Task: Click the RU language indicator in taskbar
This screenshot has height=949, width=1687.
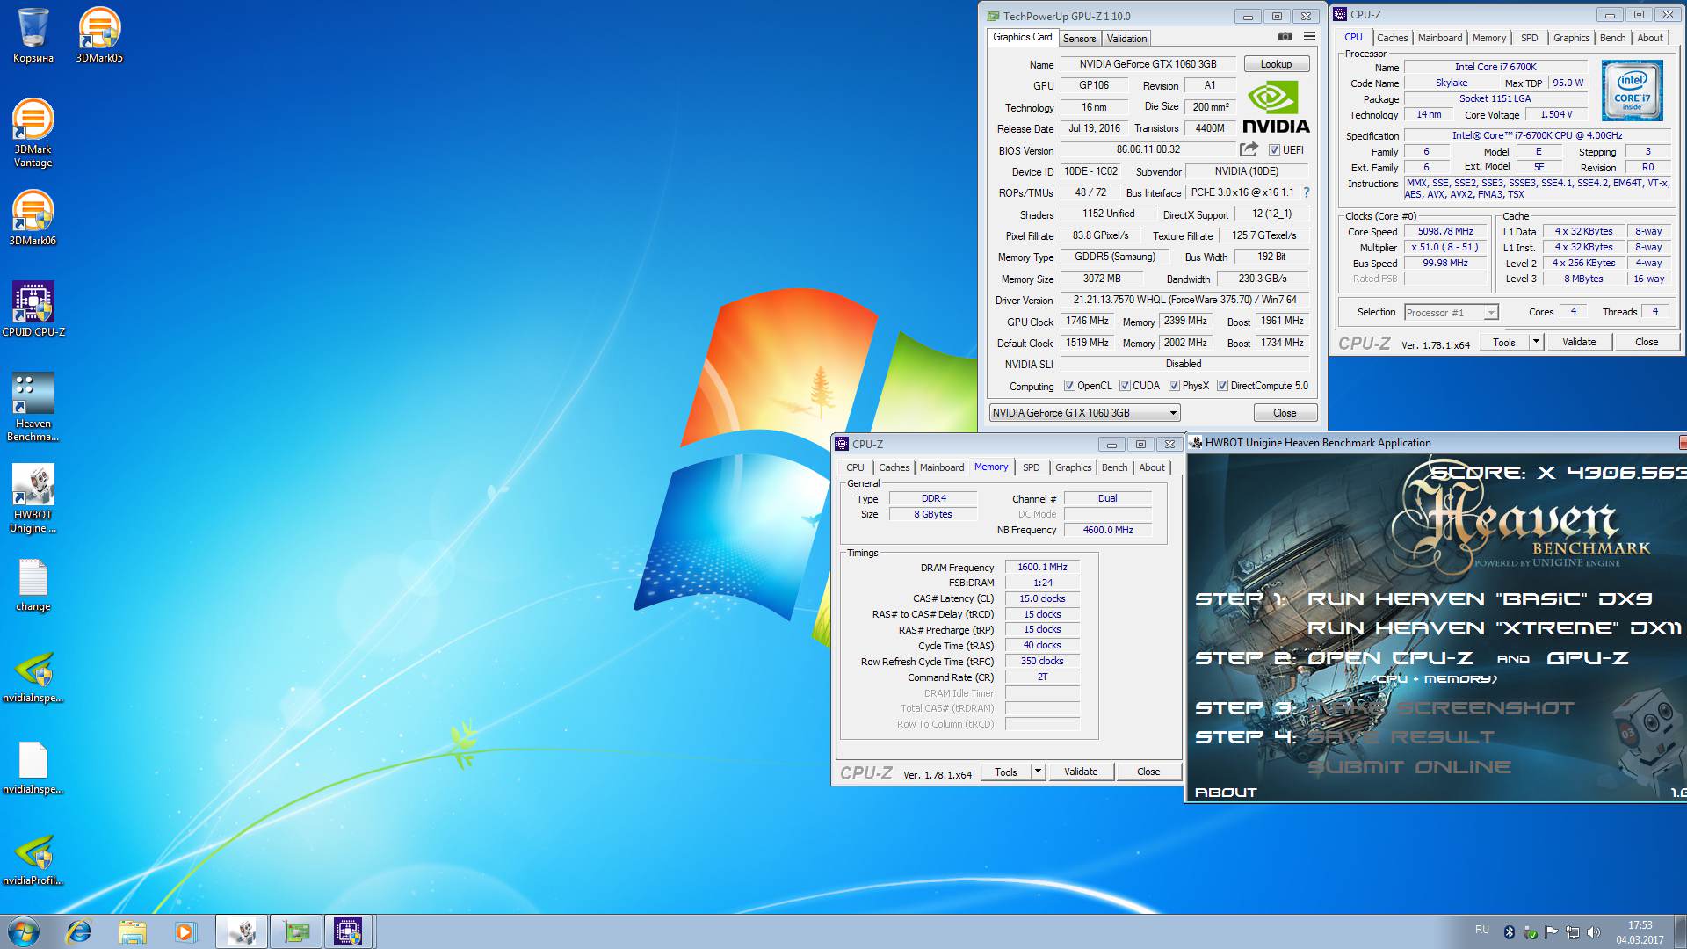Action: pyautogui.click(x=1482, y=930)
